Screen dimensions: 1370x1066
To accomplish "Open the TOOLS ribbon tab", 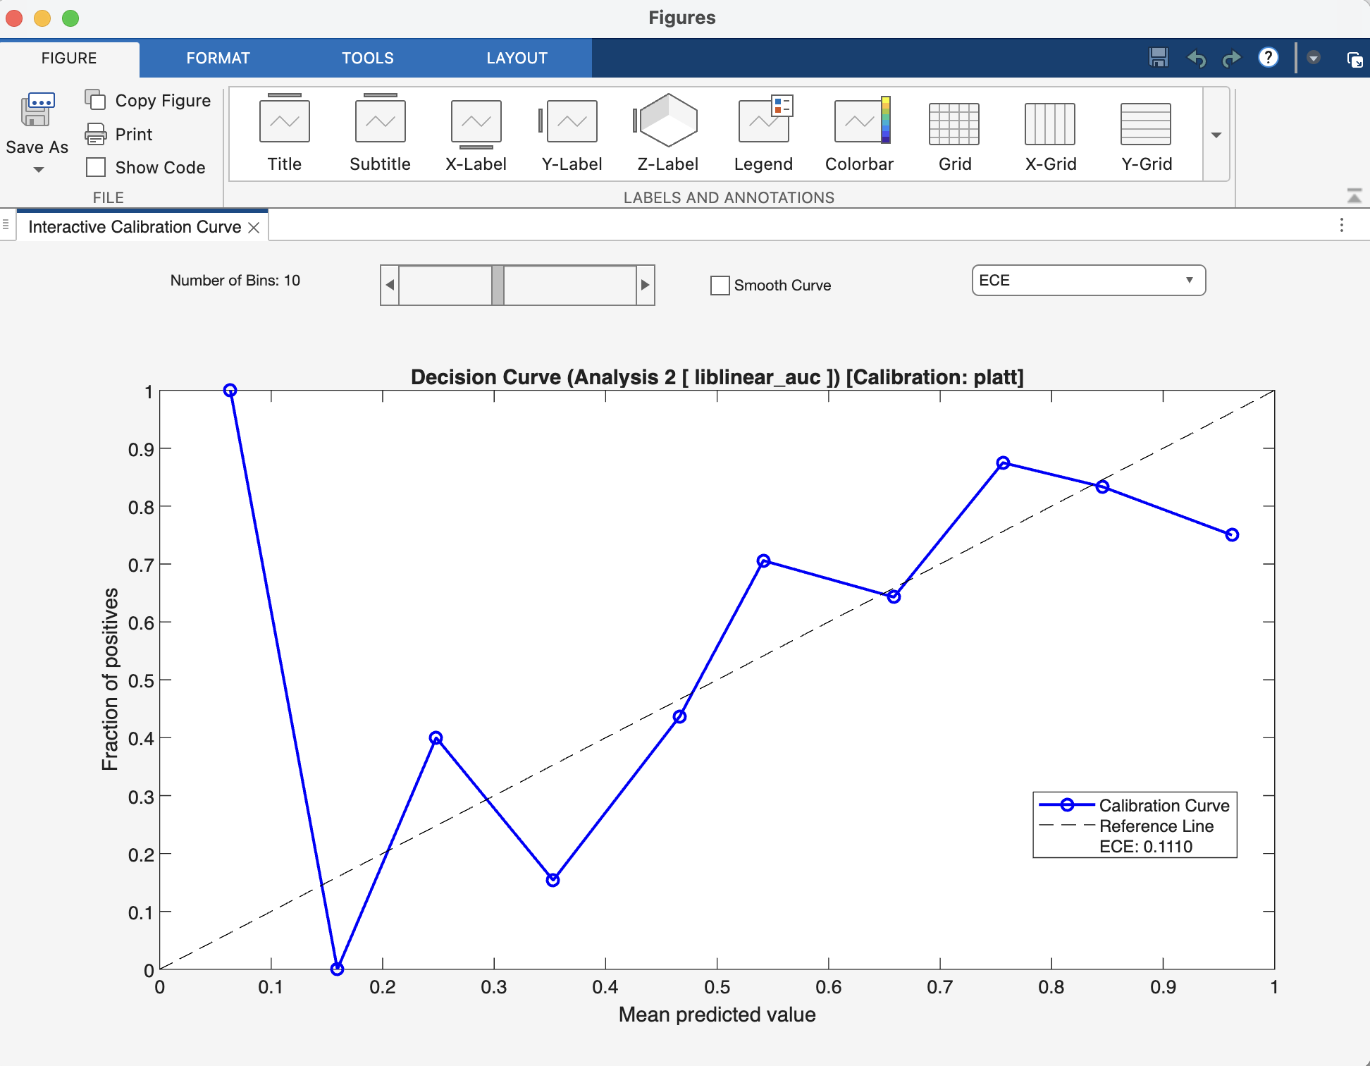I will [368, 58].
